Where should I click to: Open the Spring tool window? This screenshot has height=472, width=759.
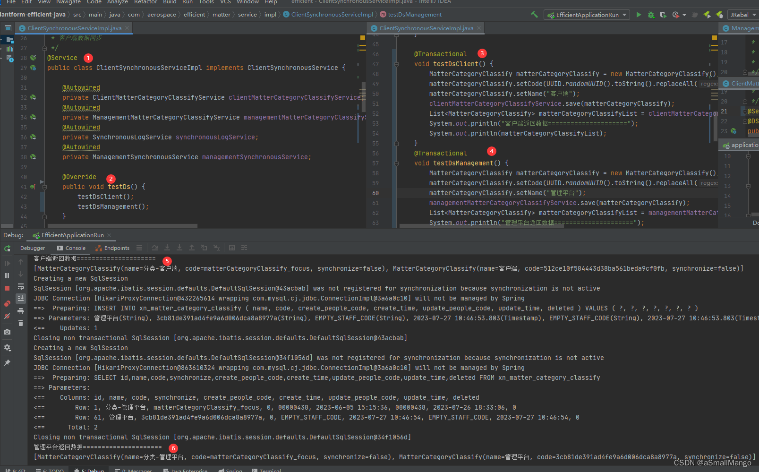point(230,470)
